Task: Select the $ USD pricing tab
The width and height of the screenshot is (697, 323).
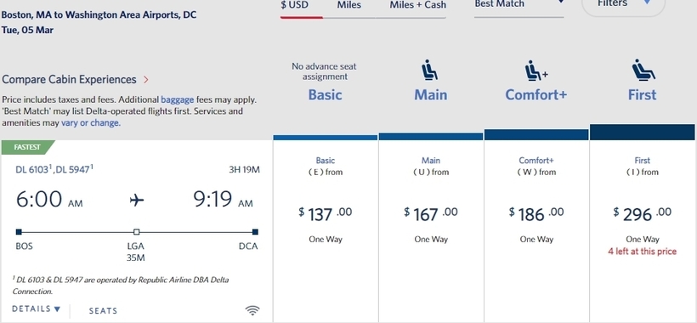Action: click(x=294, y=5)
